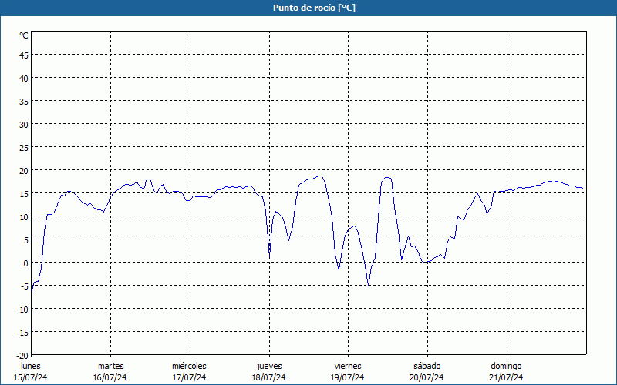Click the 40 value on the y-axis

(23, 78)
